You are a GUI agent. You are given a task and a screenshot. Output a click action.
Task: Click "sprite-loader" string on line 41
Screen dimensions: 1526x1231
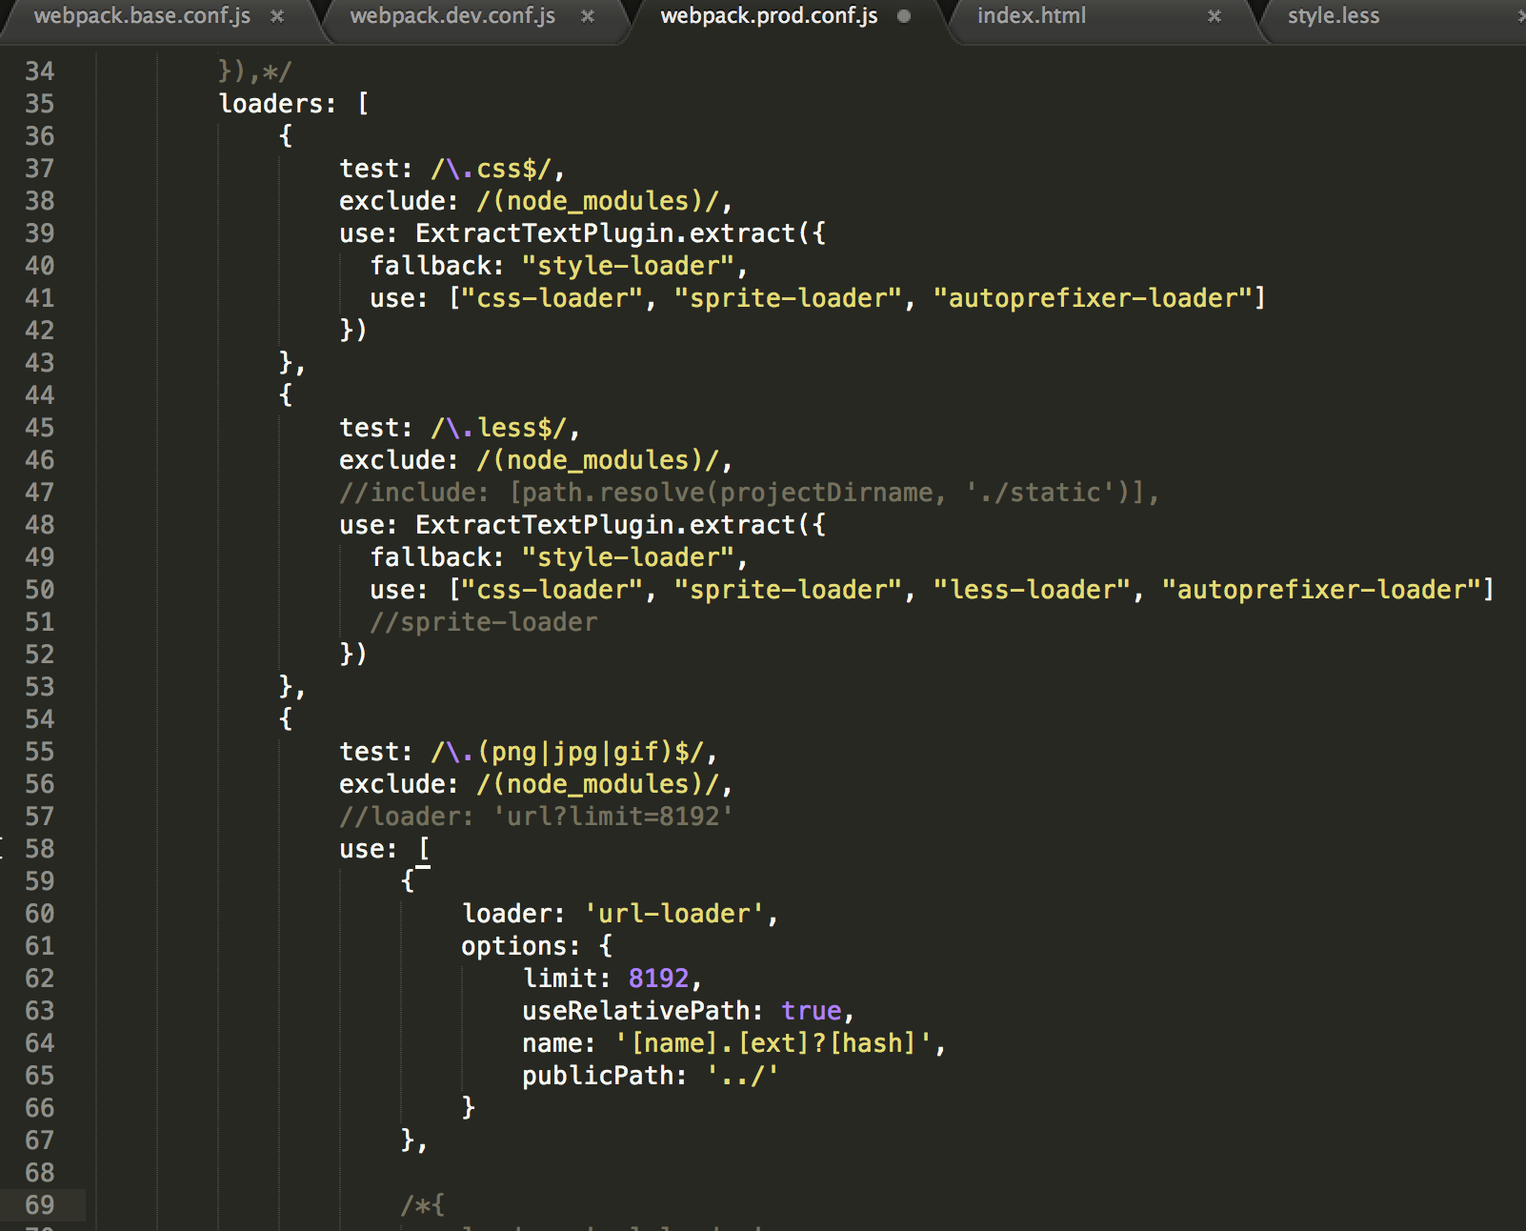coord(788,298)
